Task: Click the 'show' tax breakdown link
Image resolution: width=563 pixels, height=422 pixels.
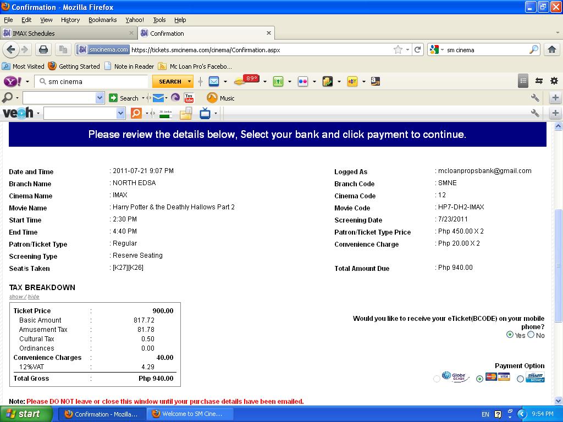Action: click(x=16, y=297)
